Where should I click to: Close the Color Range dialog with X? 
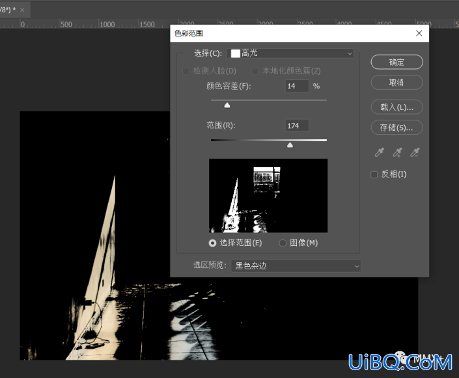(x=419, y=33)
